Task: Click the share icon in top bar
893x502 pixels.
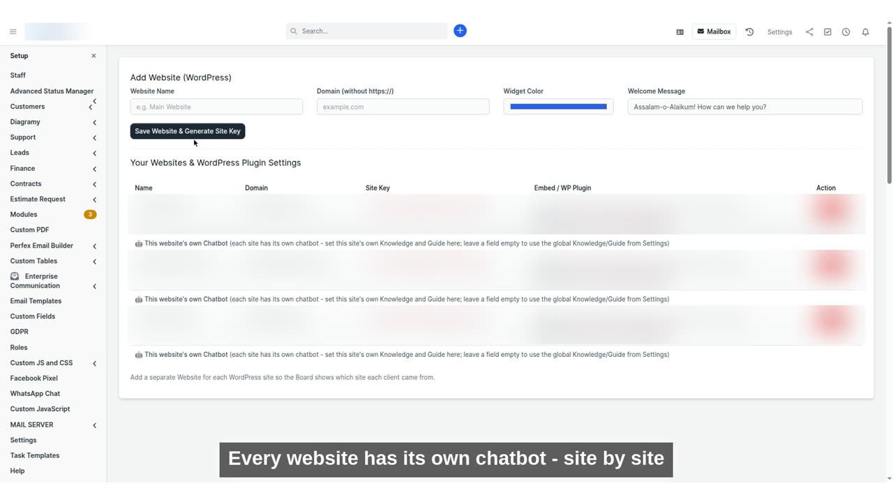Action: click(809, 32)
